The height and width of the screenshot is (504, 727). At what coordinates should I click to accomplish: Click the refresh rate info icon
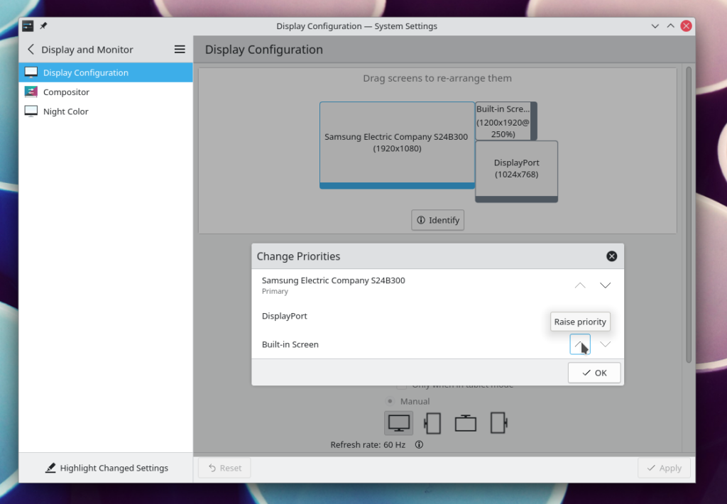(x=419, y=444)
